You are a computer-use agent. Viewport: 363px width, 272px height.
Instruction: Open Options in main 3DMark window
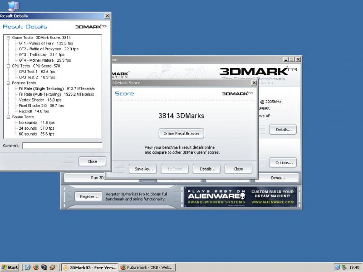[x=283, y=163]
